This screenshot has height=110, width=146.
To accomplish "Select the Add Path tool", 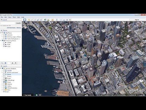I will point(35,20).
